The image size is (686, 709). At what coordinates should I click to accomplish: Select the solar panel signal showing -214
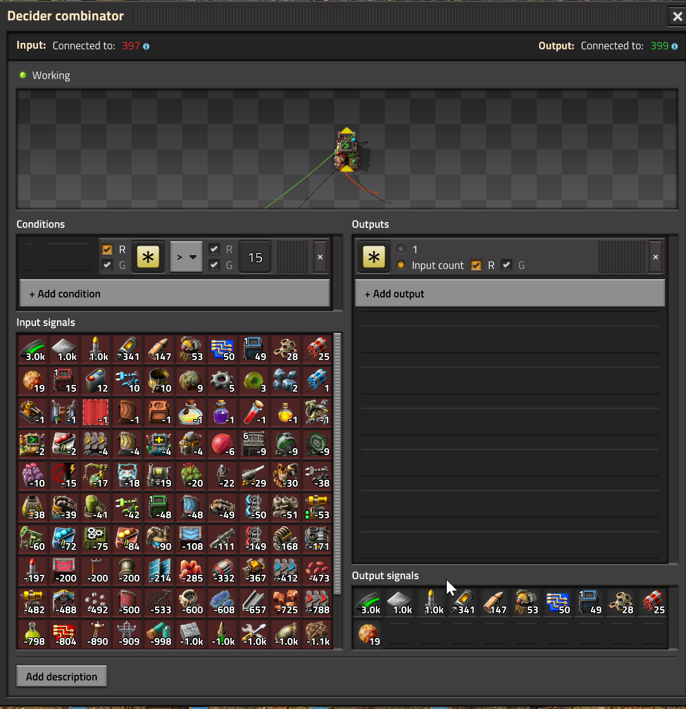point(159,570)
